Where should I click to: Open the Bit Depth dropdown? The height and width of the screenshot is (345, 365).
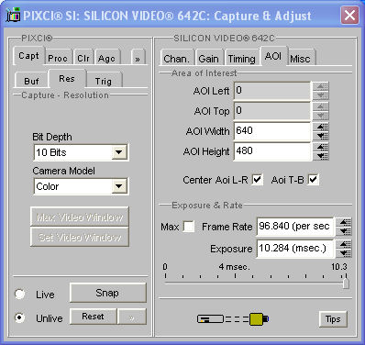[x=119, y=152]
